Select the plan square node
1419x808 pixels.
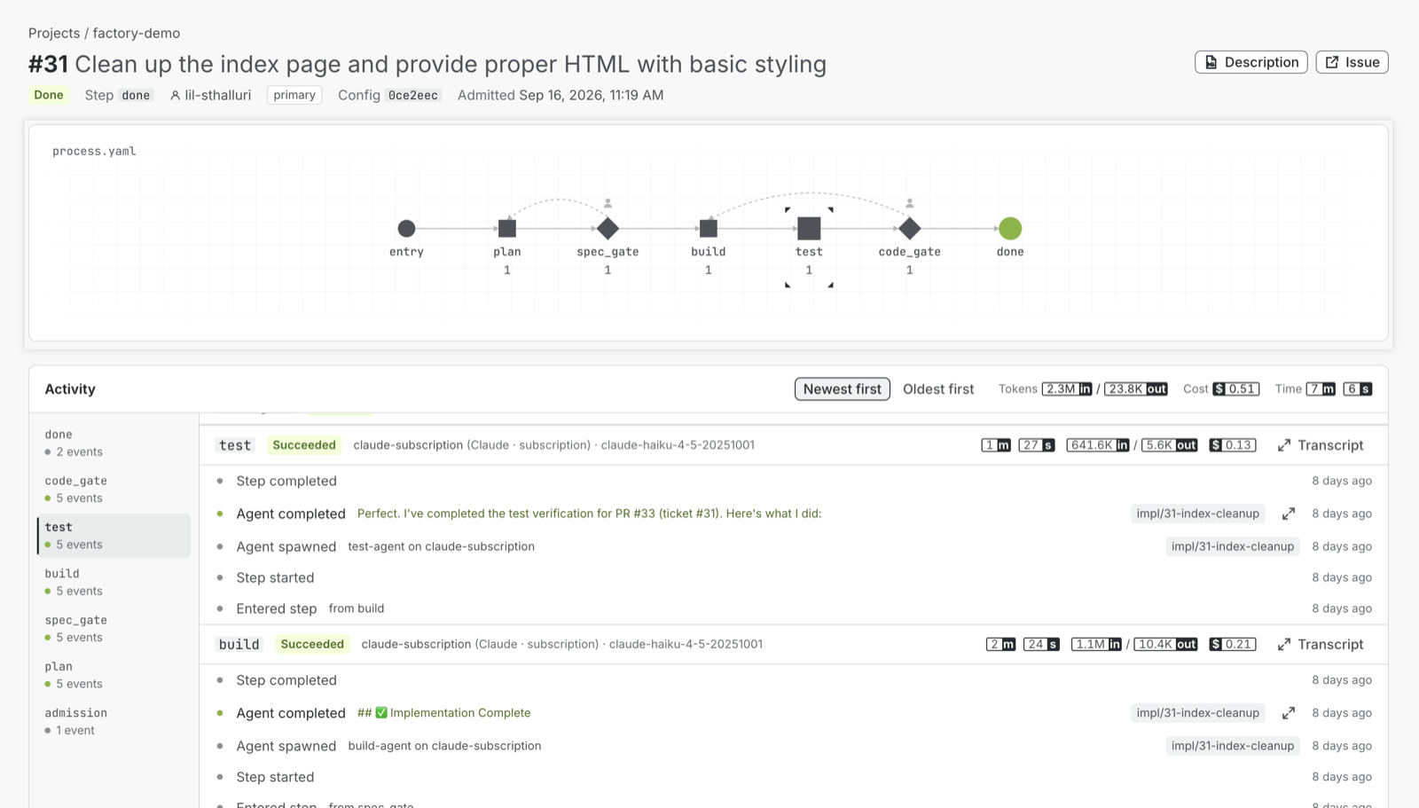(x=507, y=229)
